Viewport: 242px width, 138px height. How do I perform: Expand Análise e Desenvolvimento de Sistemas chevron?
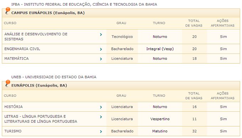101,35
